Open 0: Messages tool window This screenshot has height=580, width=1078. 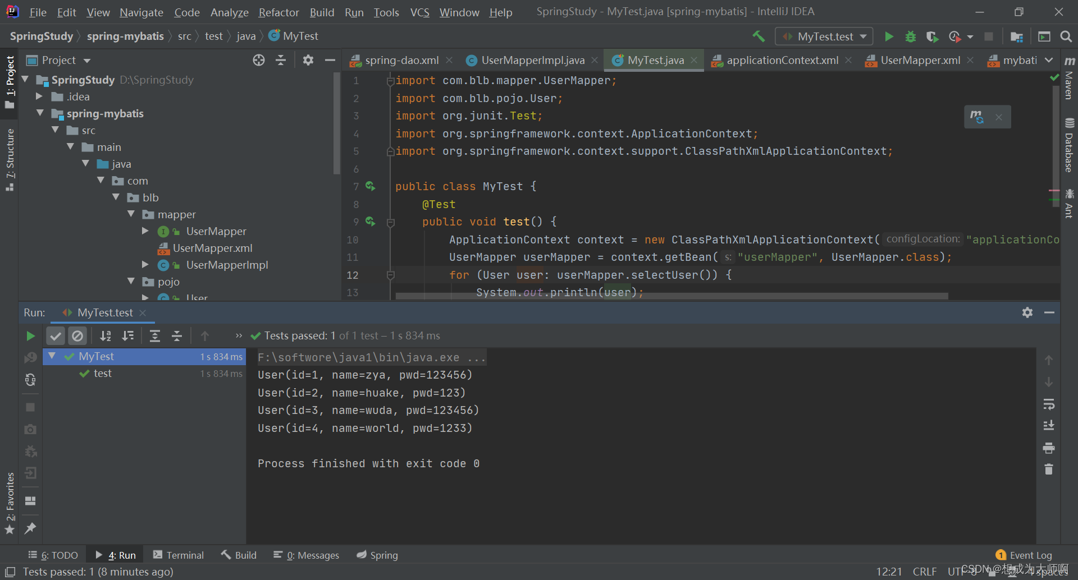point(307,555)
